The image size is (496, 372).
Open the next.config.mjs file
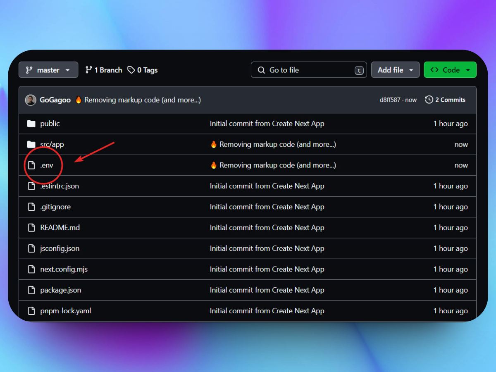(x=64, y=269)
